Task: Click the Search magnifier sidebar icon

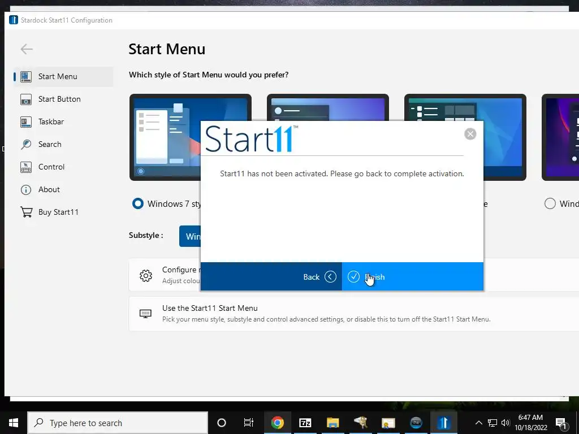Action: [x=26, y=144]
